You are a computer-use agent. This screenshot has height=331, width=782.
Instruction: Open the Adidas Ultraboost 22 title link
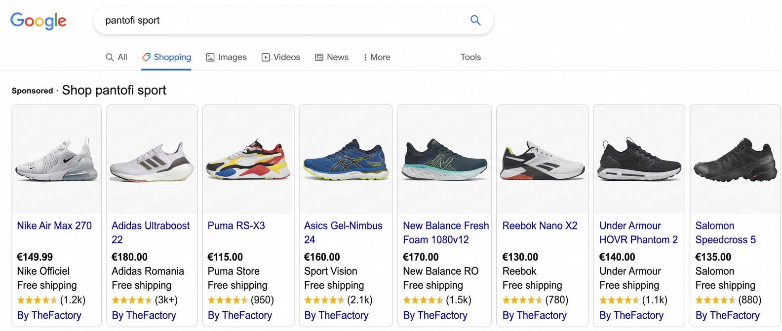click(x=151, y=232)
